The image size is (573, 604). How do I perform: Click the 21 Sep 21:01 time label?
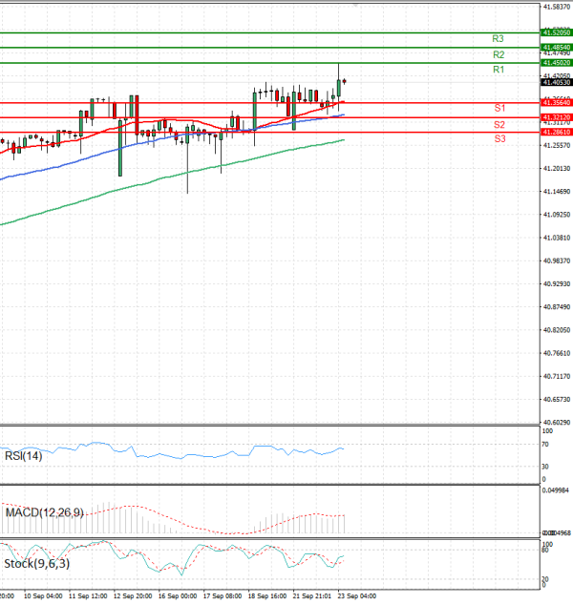[x=312, y=596]
